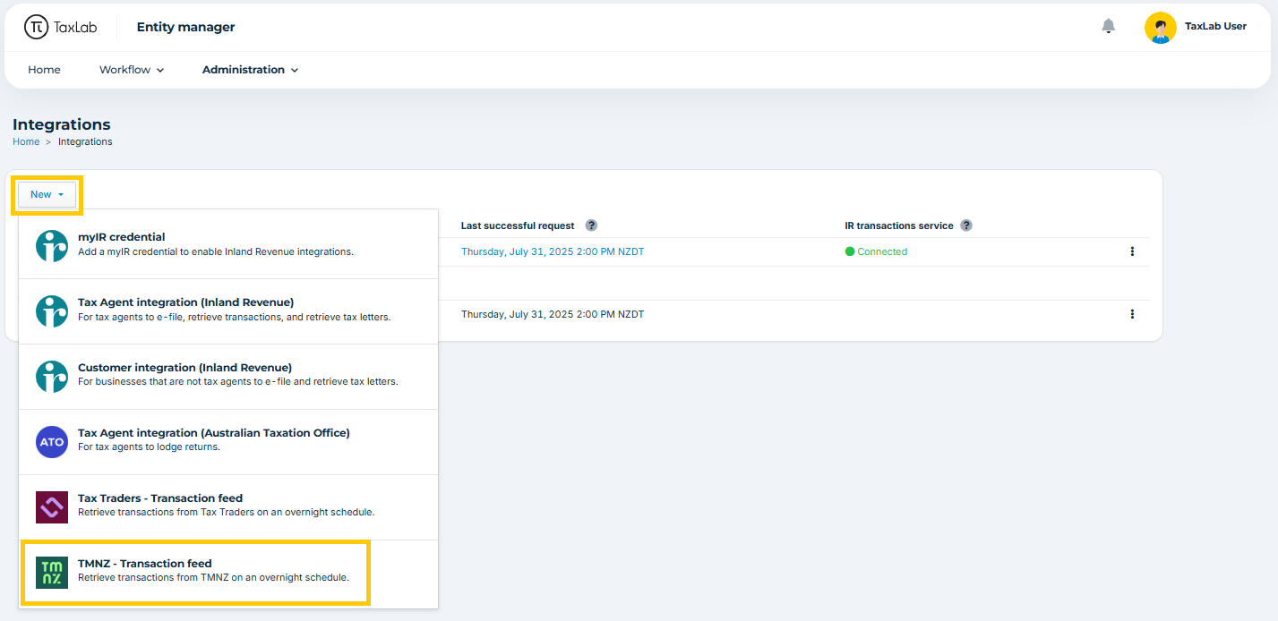Click the TaxLab User name
The height and width of the screenshot is (621, 1278).
click(x=1215, y=26)
